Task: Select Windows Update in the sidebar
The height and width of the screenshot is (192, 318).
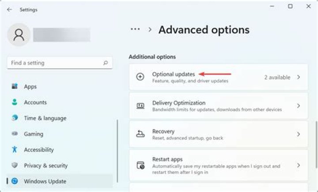Action: (x=60, y=181)
